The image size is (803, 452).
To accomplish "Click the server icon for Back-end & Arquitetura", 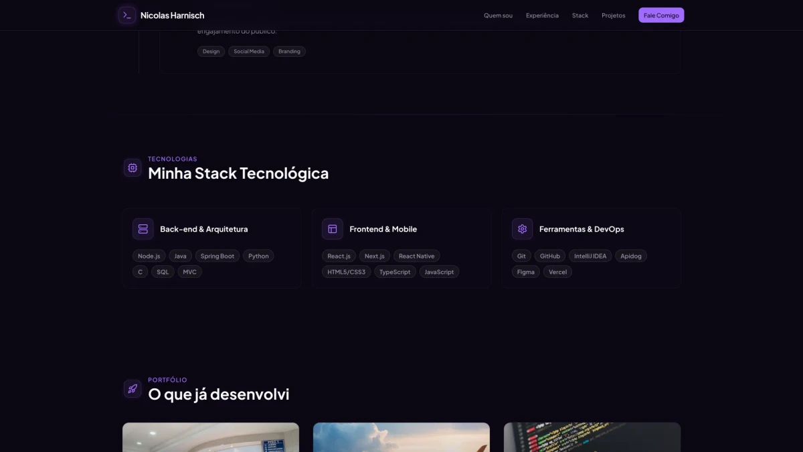I will coord(143,229).
